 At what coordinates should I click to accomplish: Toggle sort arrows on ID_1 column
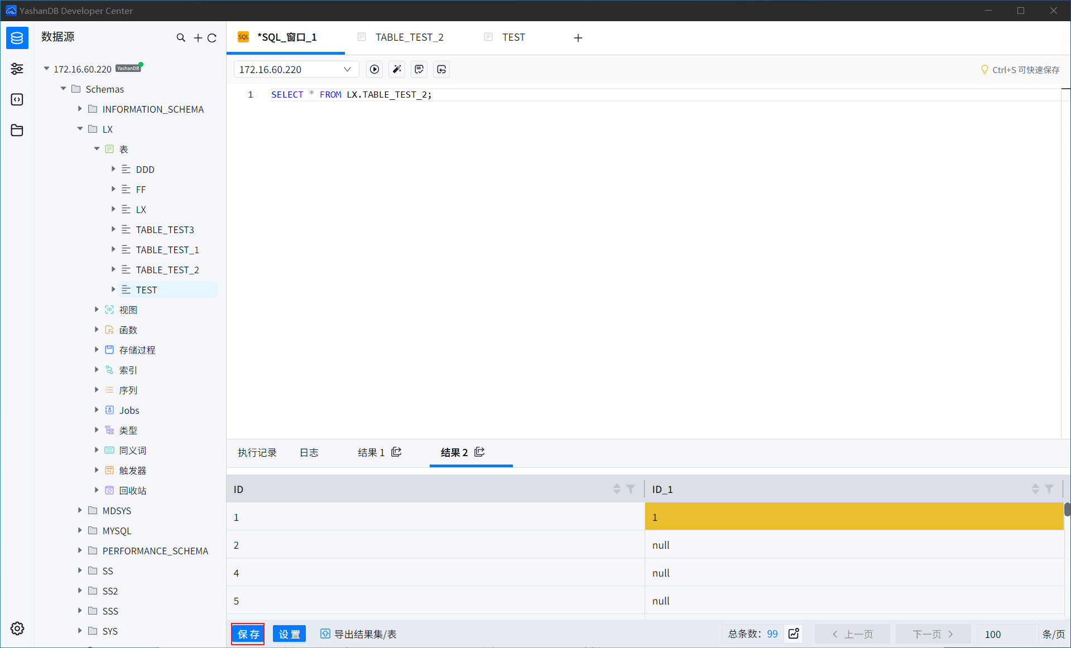point(1035,489)
